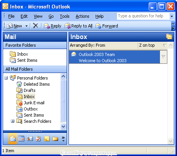Click the Reply button
This screenshot has height=156, width=177.
coord(52,26)
